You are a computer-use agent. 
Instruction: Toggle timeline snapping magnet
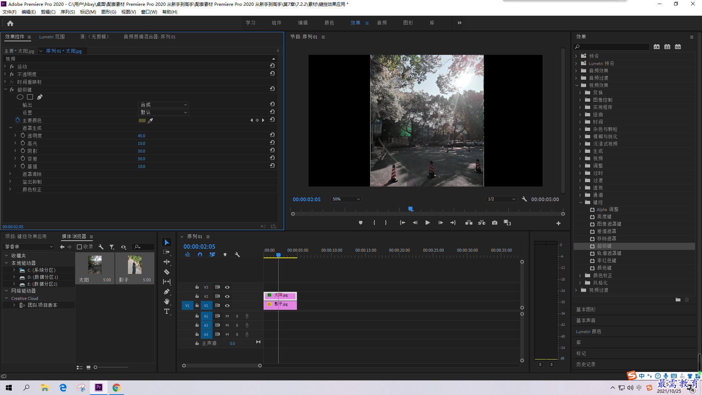click(200, 255)
